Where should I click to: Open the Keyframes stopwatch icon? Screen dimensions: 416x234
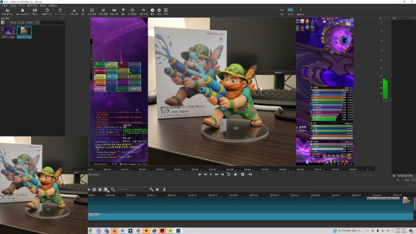(132, 11)
